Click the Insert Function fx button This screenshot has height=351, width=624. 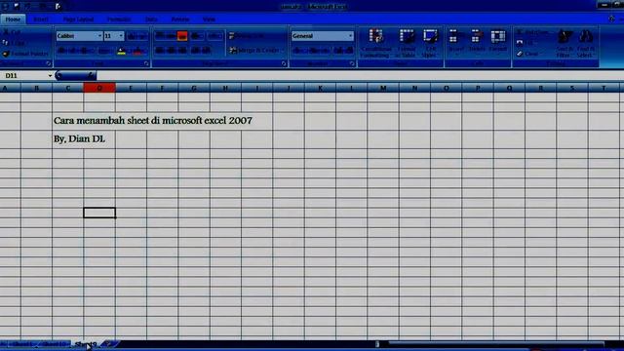(x=91, y=76)
